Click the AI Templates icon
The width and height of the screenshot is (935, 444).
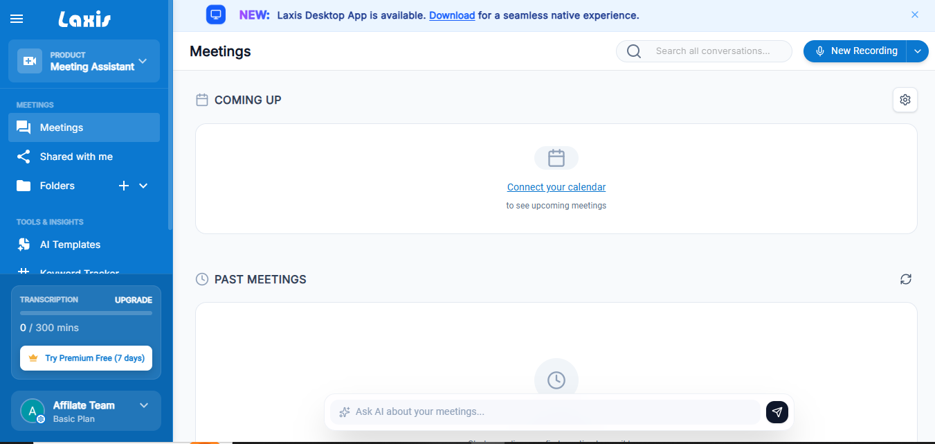(x=24, y=245)
